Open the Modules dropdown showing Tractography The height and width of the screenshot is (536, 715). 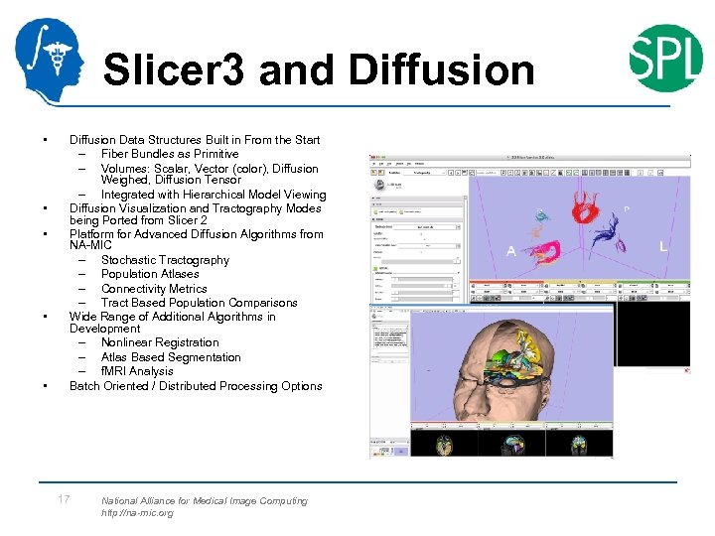coord(425,173)
